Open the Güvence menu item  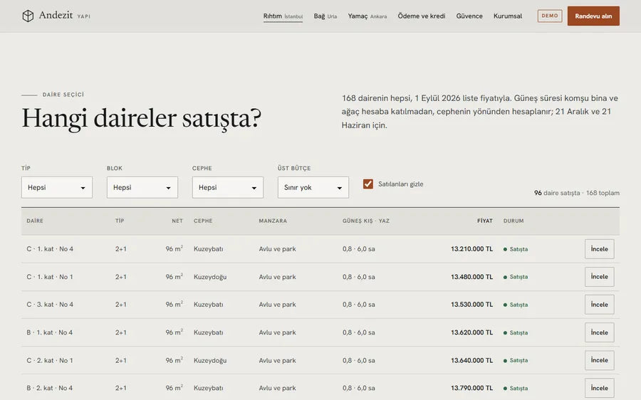[x=469, y=16]
